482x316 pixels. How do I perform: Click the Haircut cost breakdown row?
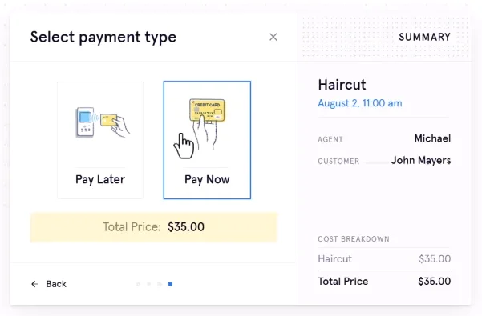(384, 259)
